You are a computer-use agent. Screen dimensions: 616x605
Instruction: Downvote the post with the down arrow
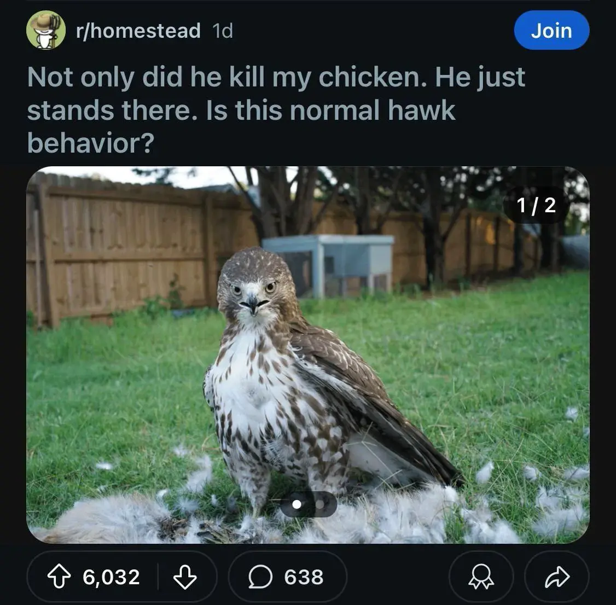184,577
